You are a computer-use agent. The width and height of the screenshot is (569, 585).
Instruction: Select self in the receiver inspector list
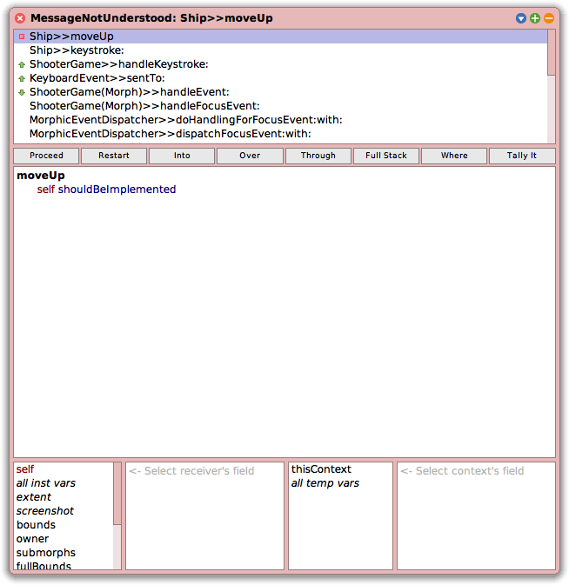tap(64, 469)
